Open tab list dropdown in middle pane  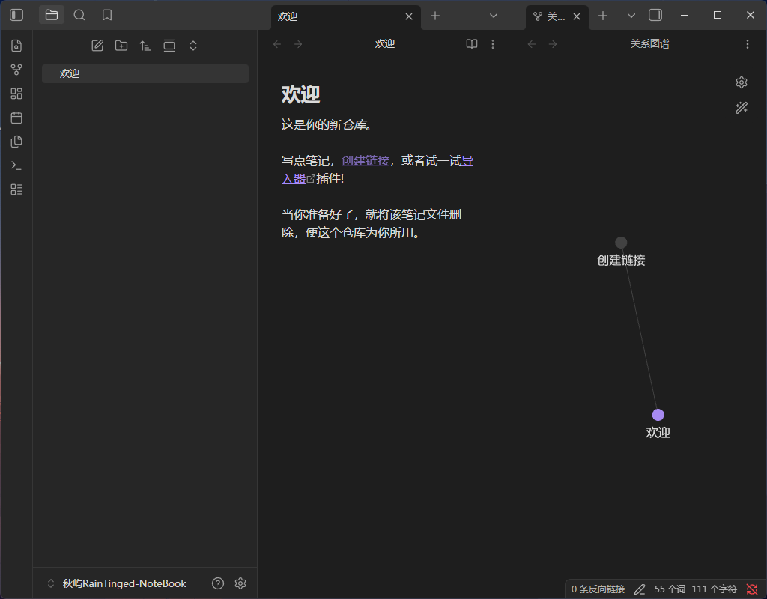coord(493,16)
